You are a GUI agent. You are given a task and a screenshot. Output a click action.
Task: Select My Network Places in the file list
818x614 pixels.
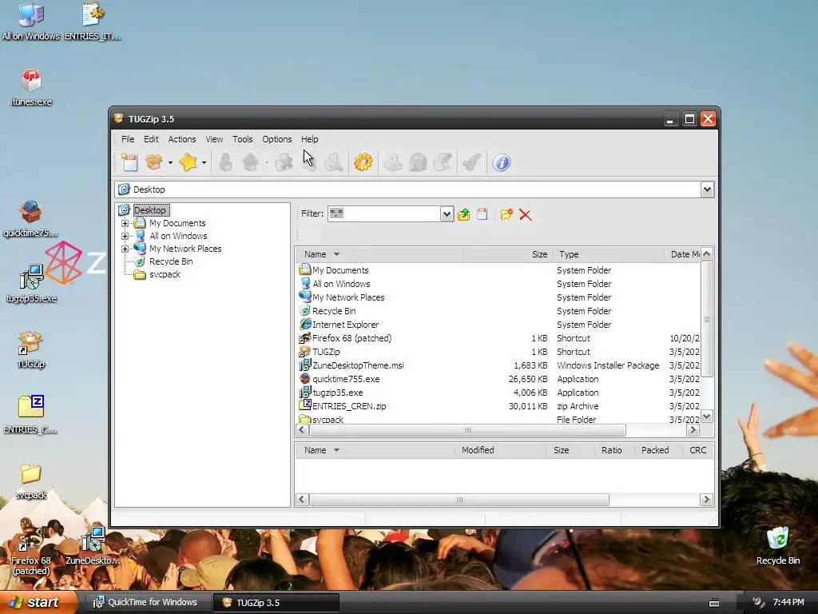coord(498,297)
